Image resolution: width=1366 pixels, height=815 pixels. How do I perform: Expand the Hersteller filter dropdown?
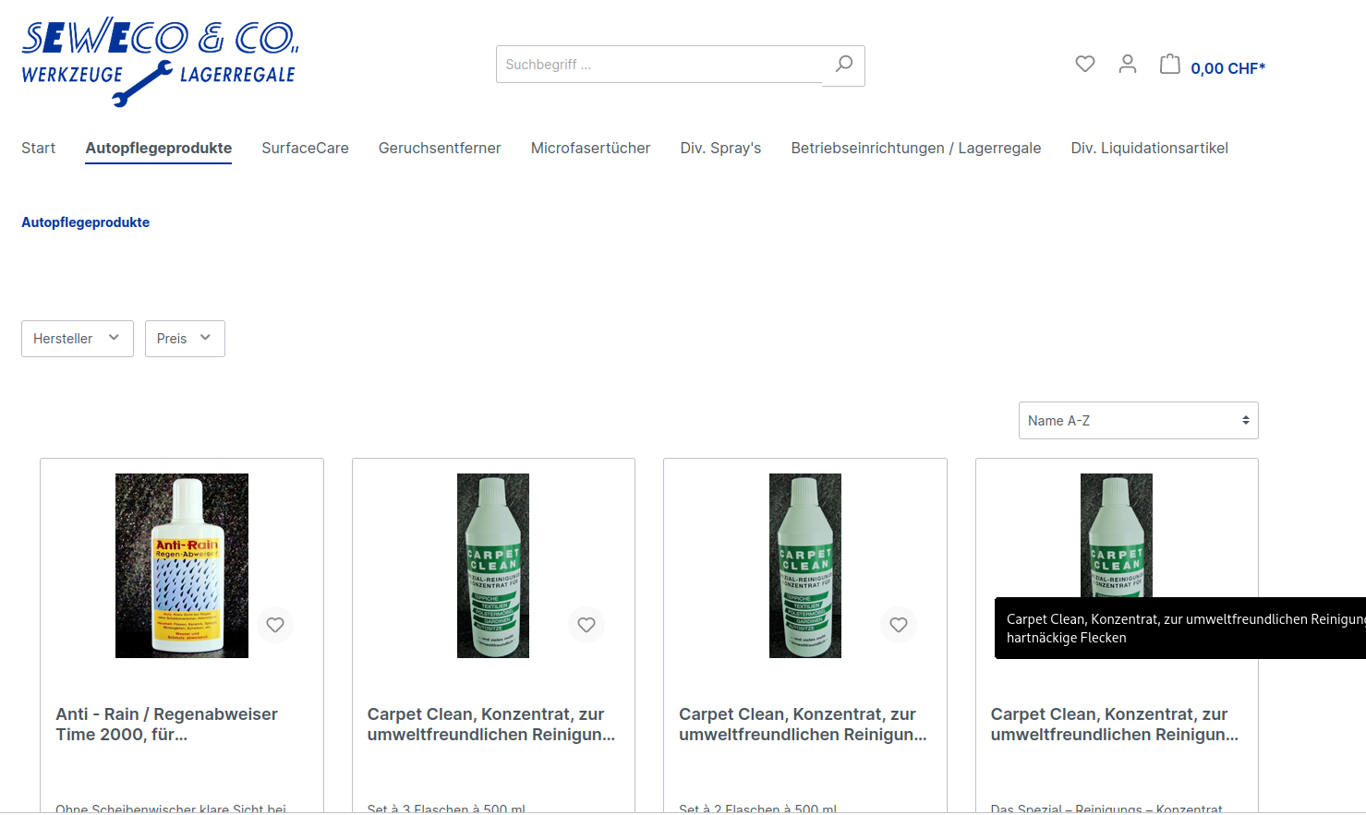point(78,339)
